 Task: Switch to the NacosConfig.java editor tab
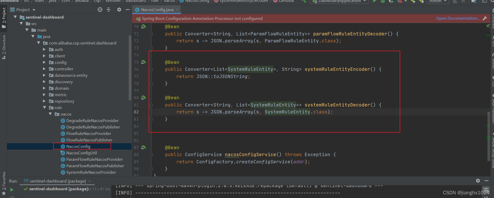(157, 10)
